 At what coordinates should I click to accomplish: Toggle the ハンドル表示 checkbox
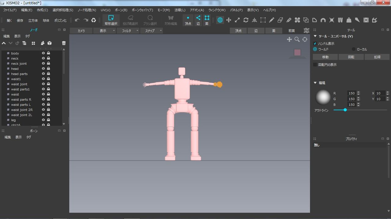coord(315,43)
